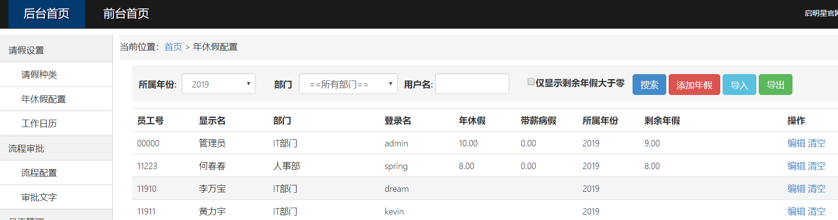
Task: Click the 员工号 column header
Action: click(150, 121)
